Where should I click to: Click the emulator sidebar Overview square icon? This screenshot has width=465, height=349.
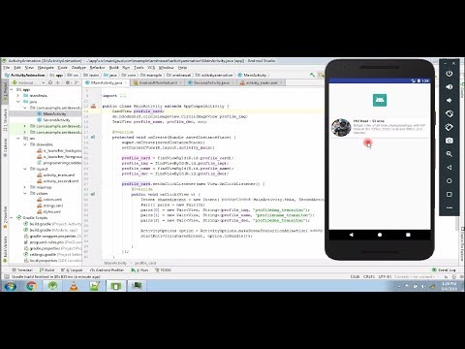pyautogui.click(x=449, y=194)
